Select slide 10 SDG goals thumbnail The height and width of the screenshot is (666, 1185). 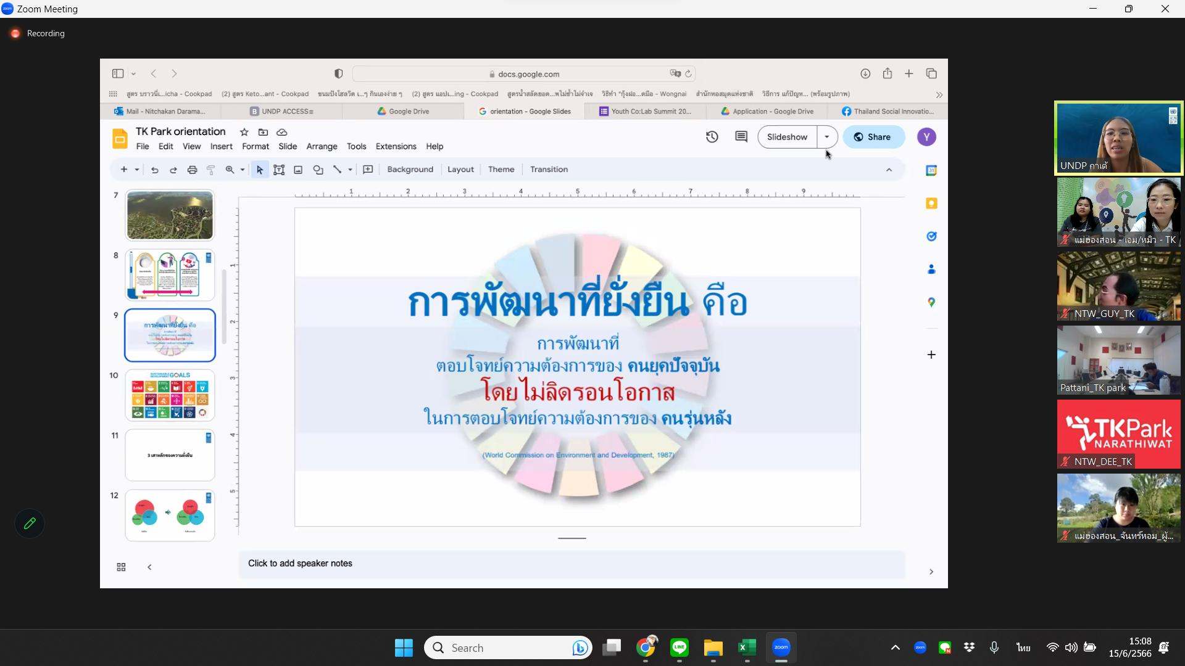(x=170, y=395)
